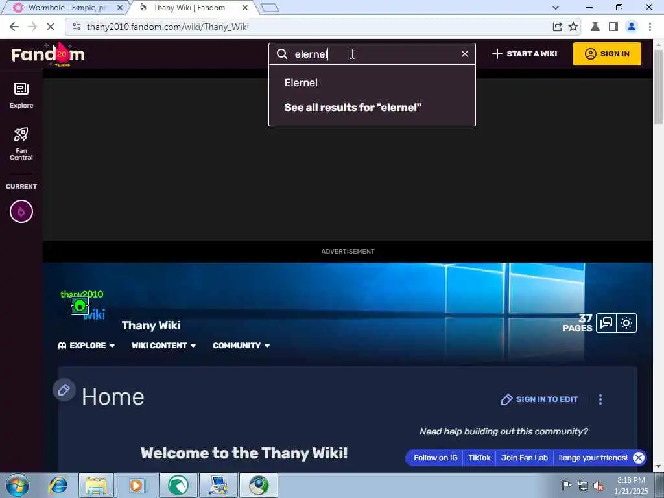Click Sign In to Edit
The height and width of the screenshot is (498, 664).
[x=539, y=399]
